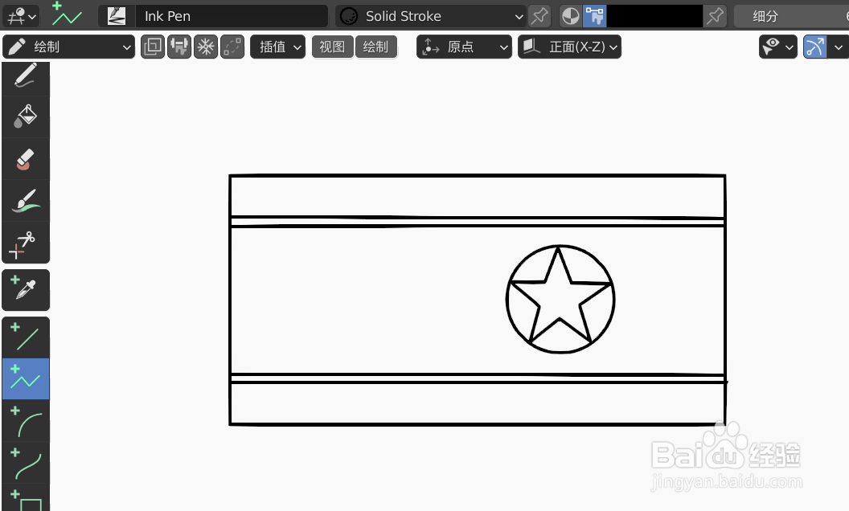
Task: Select the Arc primitive tool
Action: 26,420
